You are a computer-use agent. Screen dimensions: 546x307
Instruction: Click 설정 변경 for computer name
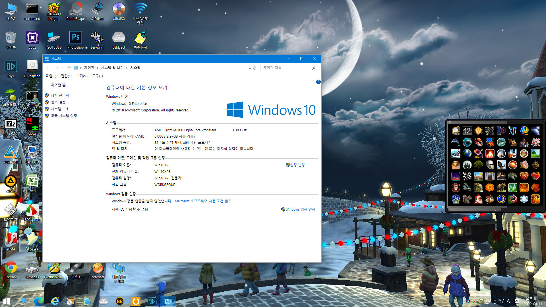coord(297,165)
